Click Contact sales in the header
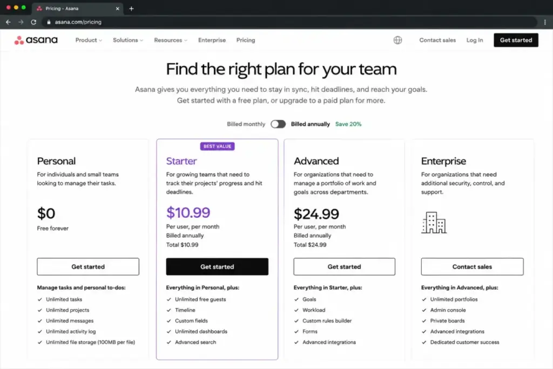The image size is (553, 369). 437,40
